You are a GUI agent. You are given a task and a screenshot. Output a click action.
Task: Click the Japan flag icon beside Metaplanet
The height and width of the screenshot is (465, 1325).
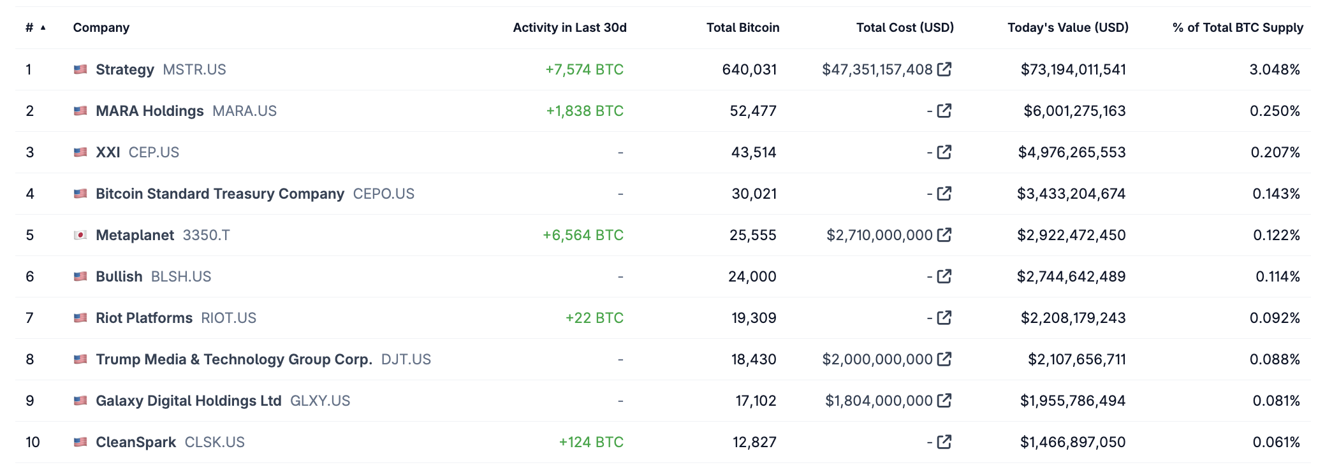(80, 235)
